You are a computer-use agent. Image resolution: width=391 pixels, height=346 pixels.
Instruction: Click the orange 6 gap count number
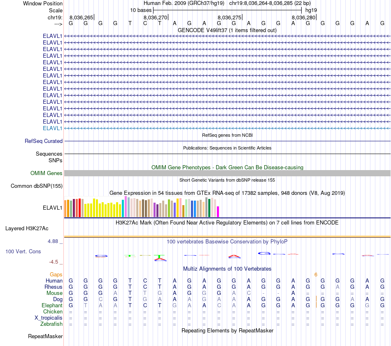click(x=316, y=275)
